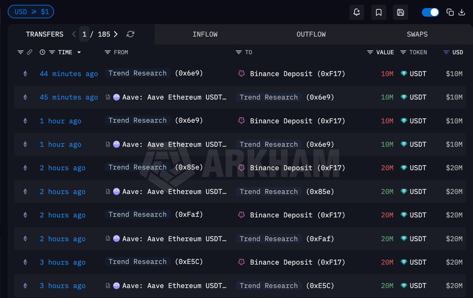Click Aave logo in the 0x85e recipient row
The image size is (473, 298).
coord(116,192)
